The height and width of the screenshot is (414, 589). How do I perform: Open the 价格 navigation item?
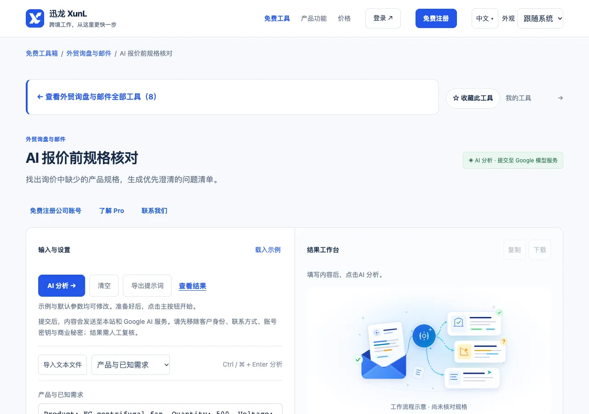344,18
